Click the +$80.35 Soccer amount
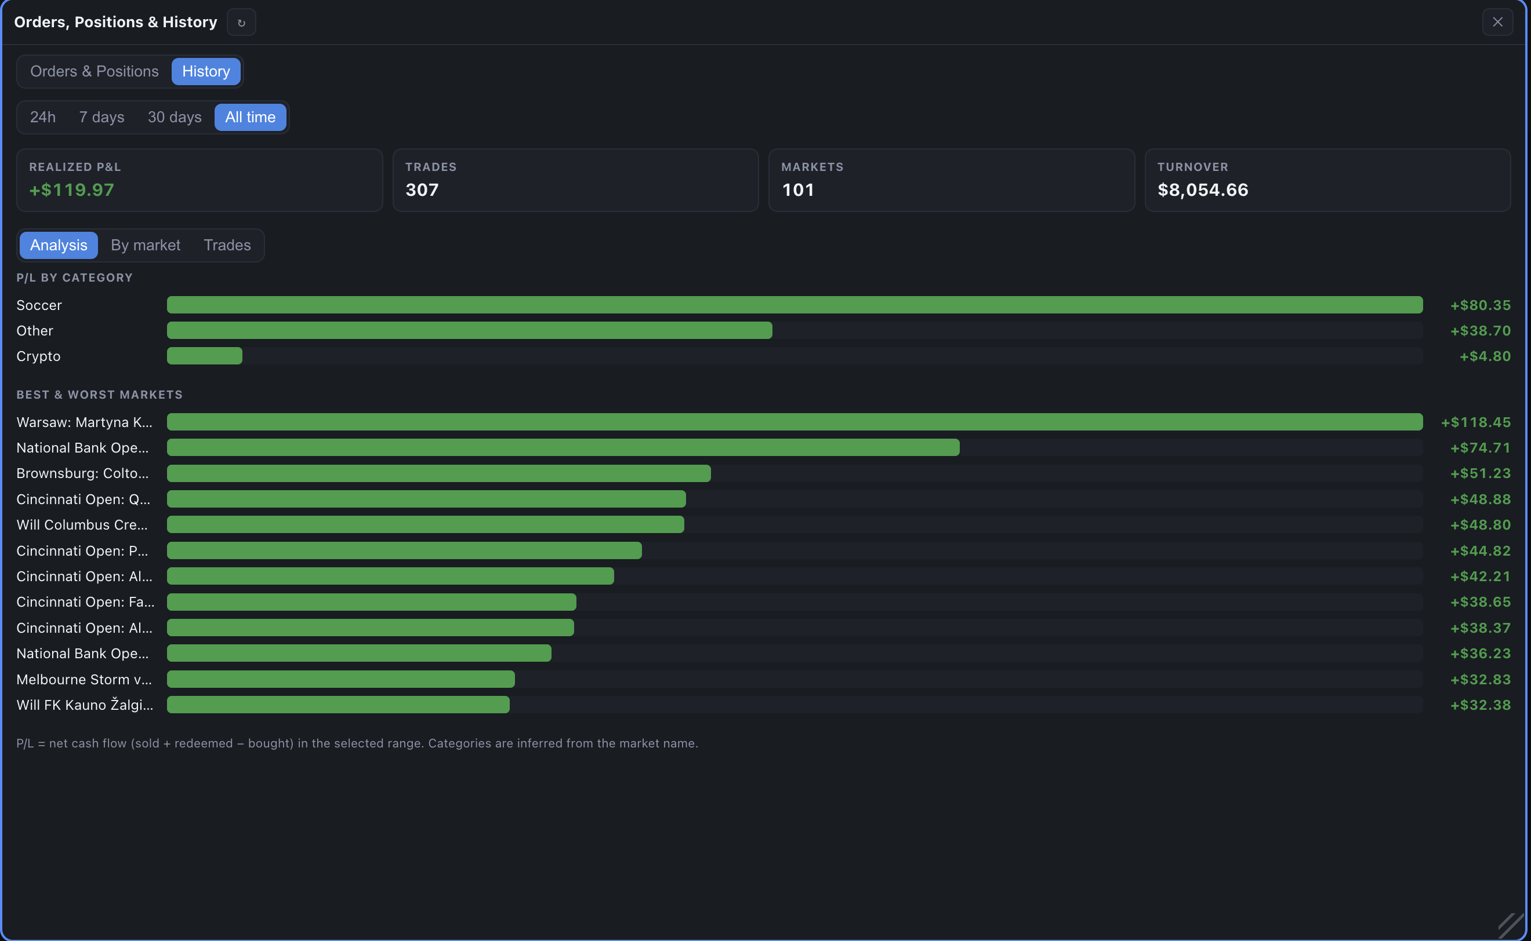The height and width of the screenshot is (941, 1531). click(x=1481, y=305)
